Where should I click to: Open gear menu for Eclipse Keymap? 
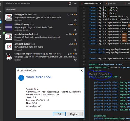(x=75, y=30)
